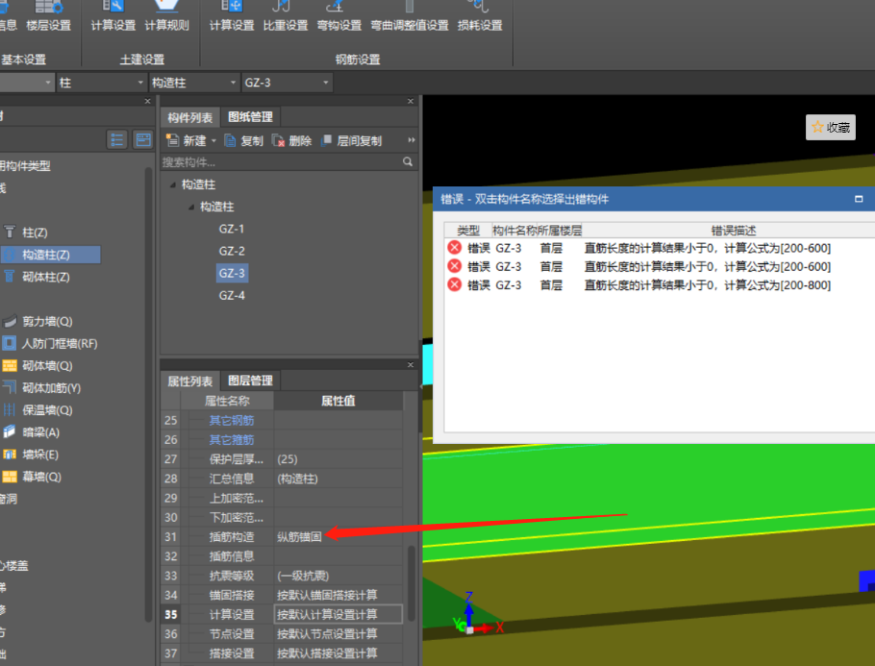
Task: Open the leftmost floor dropdown arrow
Action: [x=47, y=83]
